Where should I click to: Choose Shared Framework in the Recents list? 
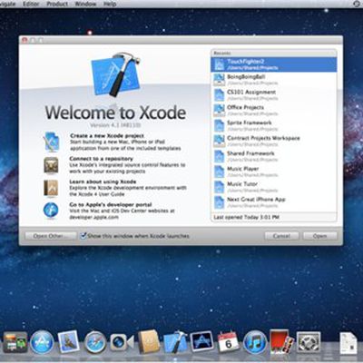coord(274,156)
